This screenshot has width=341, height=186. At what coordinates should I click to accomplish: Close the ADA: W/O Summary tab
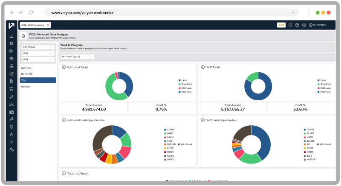click(48, 25)
